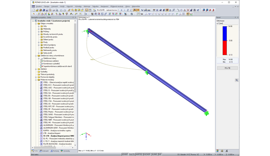Open the Nastavení menu
The width and height of the screenshot is (270, 156).
(x=104, y=6)
